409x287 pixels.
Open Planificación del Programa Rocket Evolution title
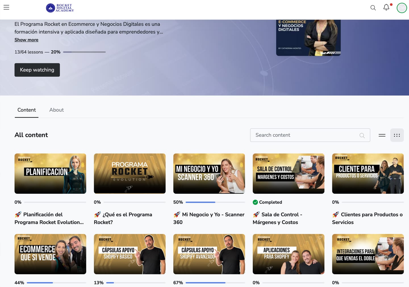[49, 218]
